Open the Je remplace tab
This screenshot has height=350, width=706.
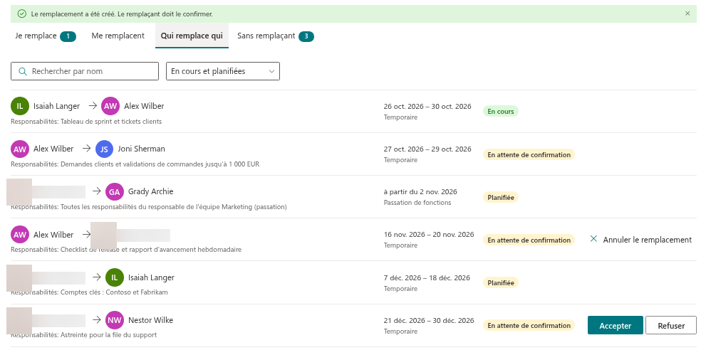coord(46,36)
